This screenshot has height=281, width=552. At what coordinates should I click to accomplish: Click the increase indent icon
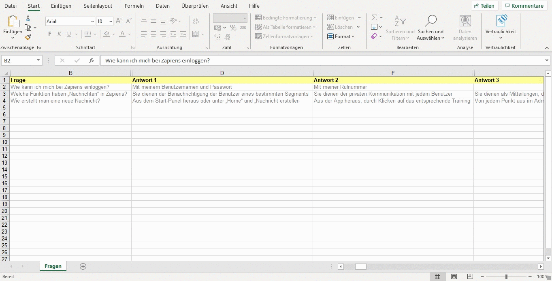click(x=183, y=34)
